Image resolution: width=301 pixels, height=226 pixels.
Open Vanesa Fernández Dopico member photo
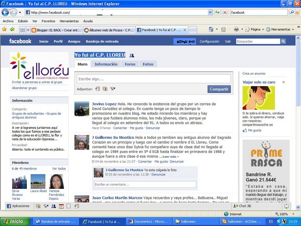56,181
